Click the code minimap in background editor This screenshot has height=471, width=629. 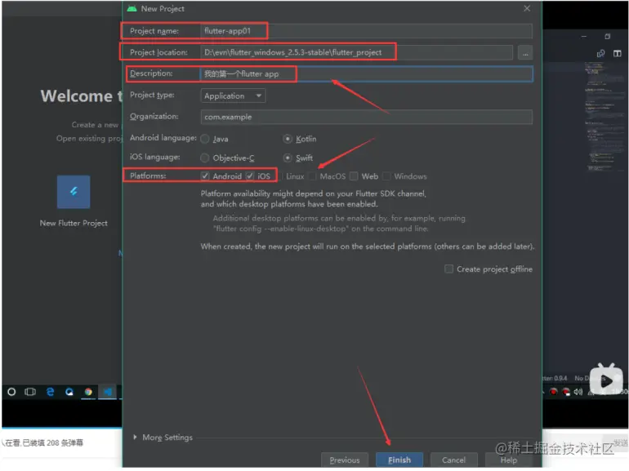point(603,116)
